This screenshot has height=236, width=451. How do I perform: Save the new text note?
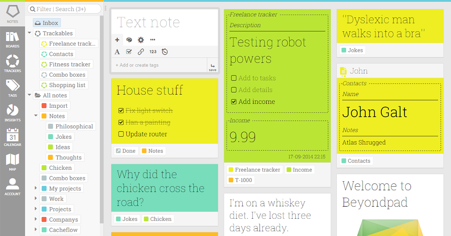[x=213, y=67]
